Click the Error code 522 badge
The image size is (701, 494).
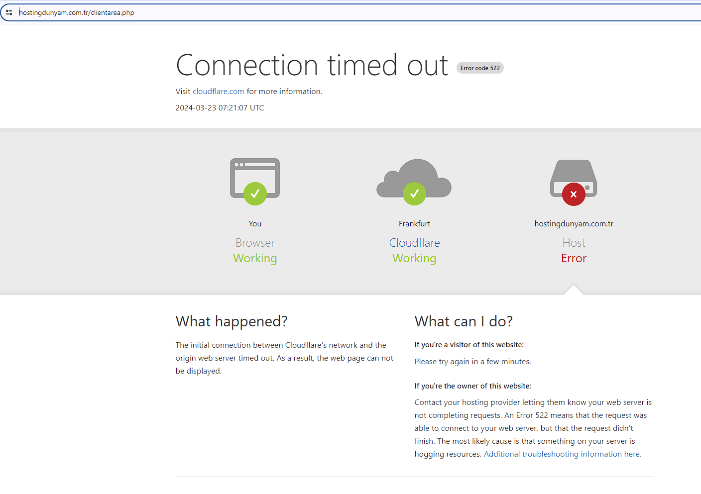(x=480, y=68)
